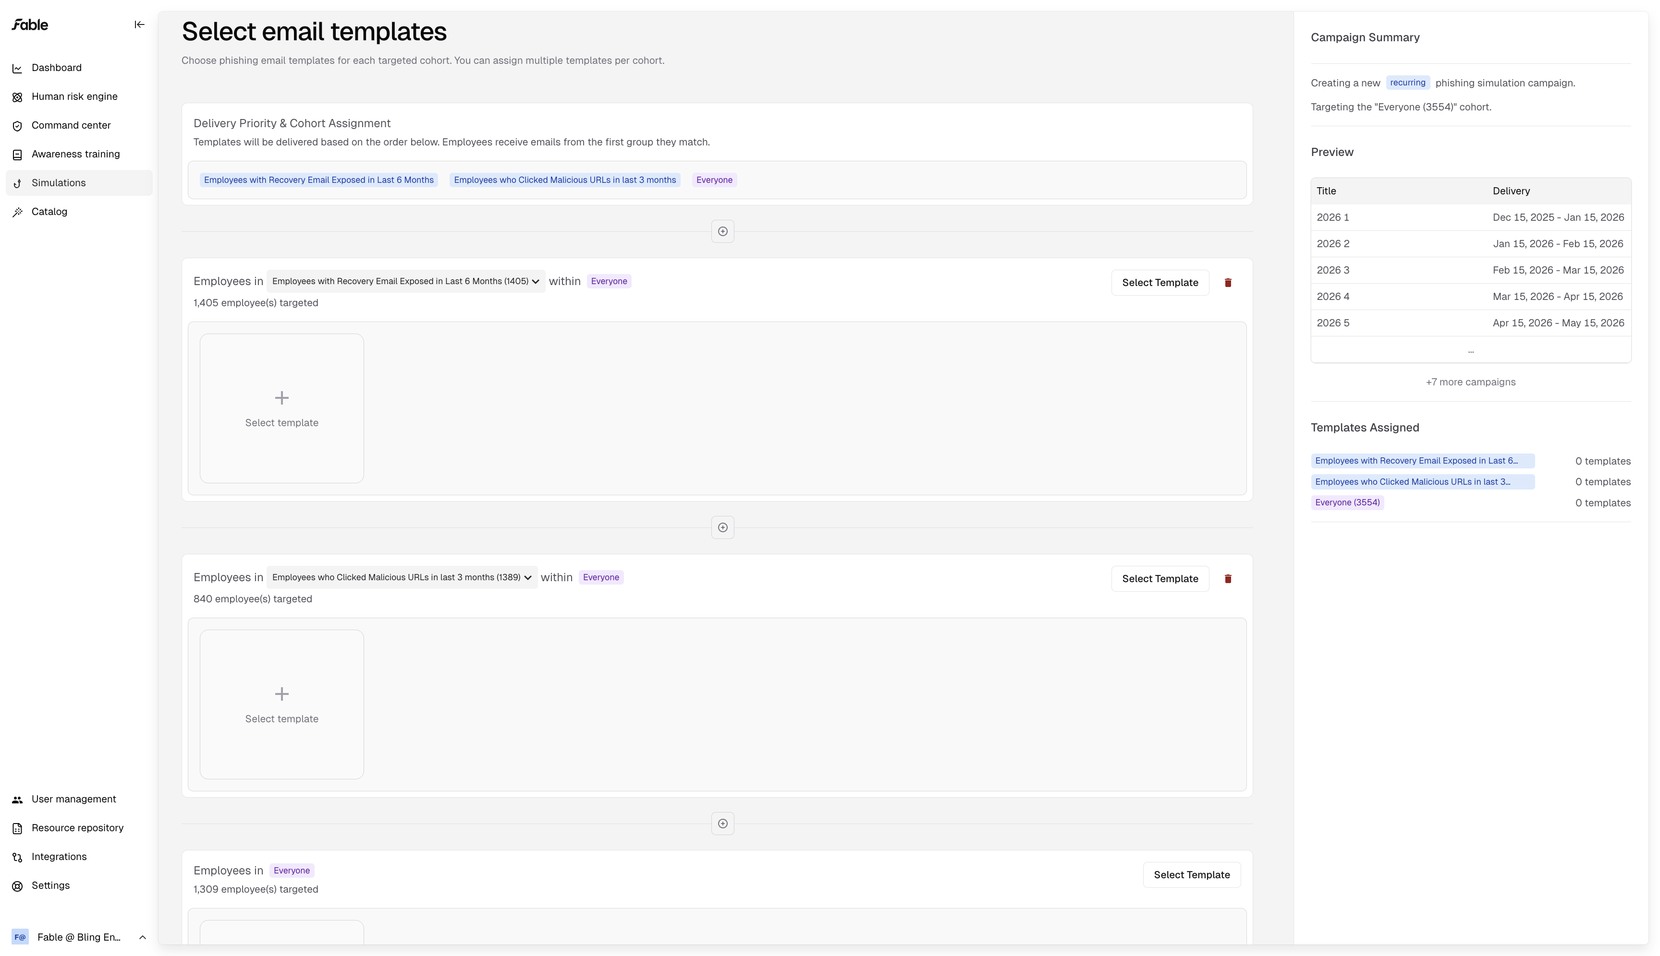Click Recovery Email tag under Templates Assigned

[1423, 461]
